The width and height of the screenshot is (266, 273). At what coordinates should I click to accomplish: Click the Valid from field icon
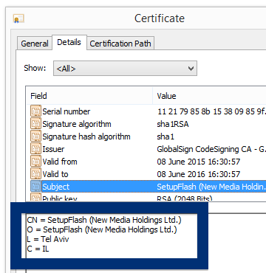35,162
